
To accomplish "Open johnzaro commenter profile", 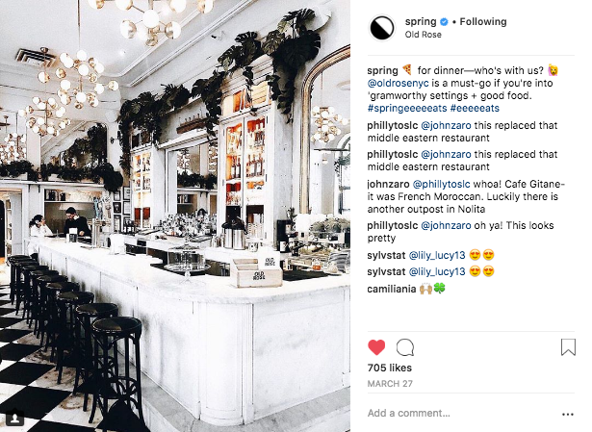I will pyautogui.click(x=388, y=184).
